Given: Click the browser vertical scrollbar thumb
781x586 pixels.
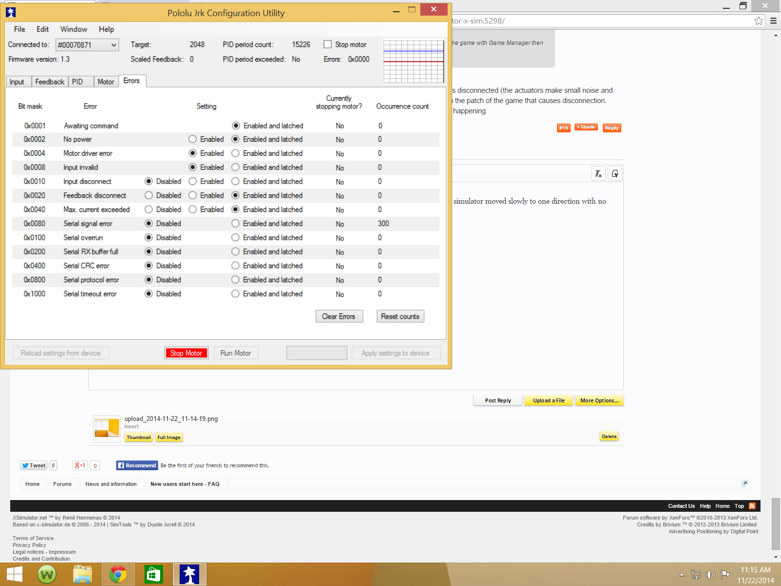Looking at the screenshot, I should point(776,523).
